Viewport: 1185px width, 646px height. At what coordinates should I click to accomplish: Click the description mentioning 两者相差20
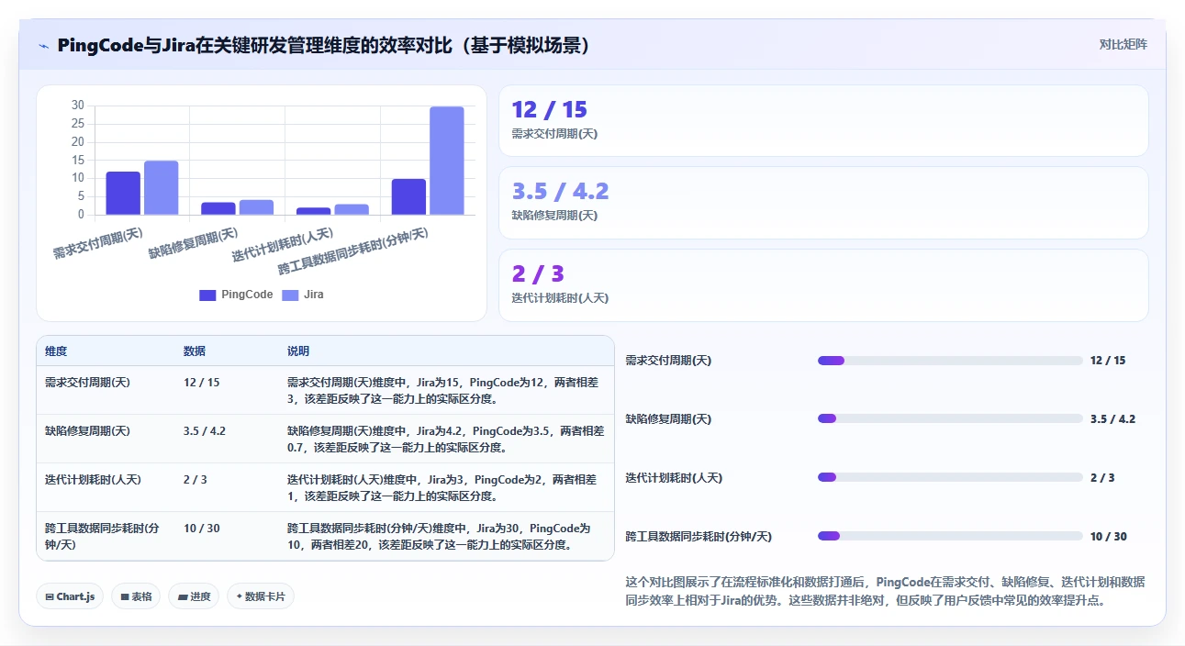pos(439,537)
